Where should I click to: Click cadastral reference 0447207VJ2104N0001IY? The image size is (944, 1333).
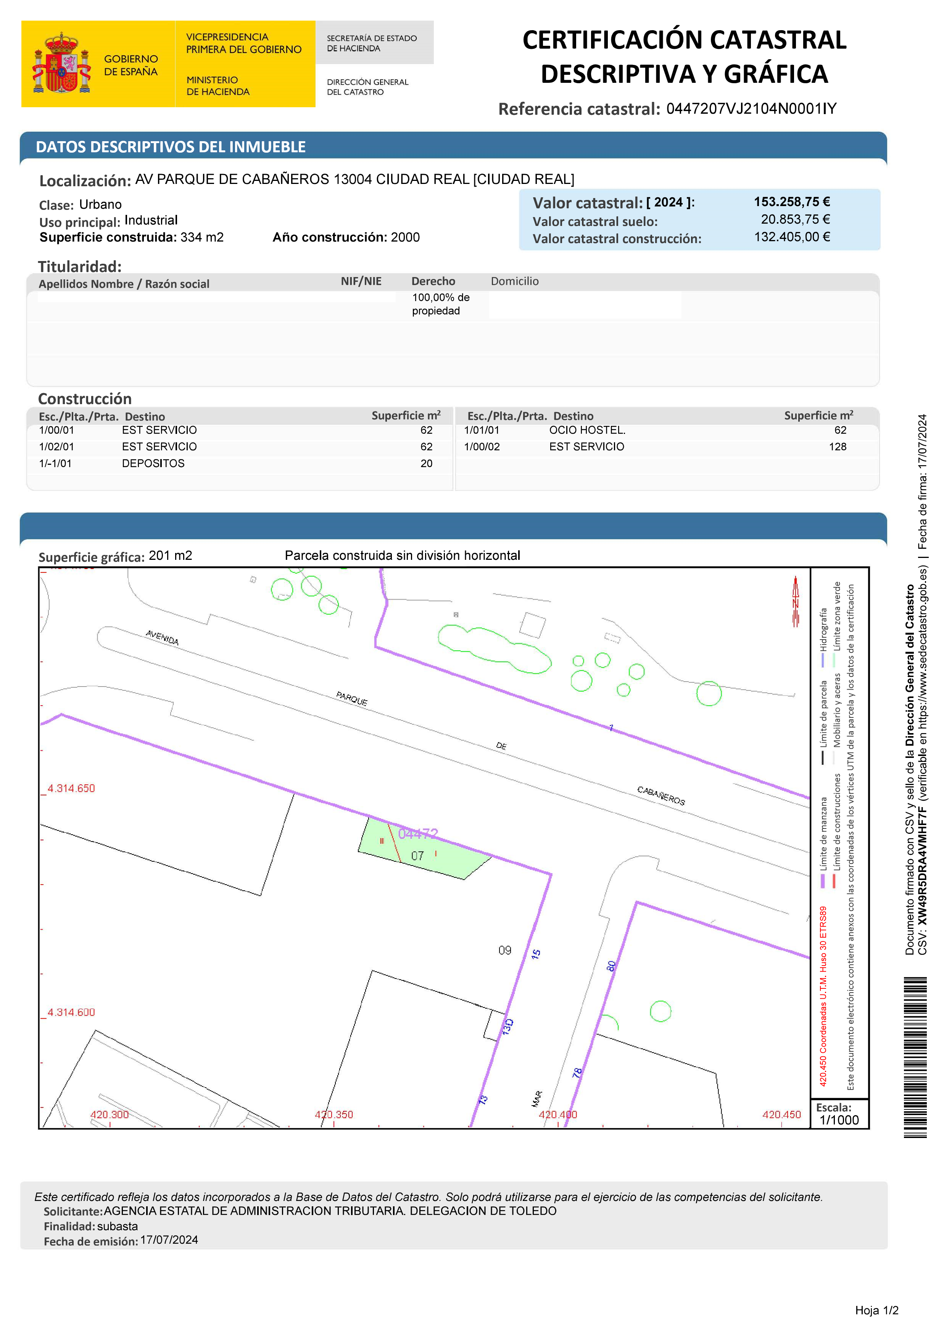click(751, 109)
